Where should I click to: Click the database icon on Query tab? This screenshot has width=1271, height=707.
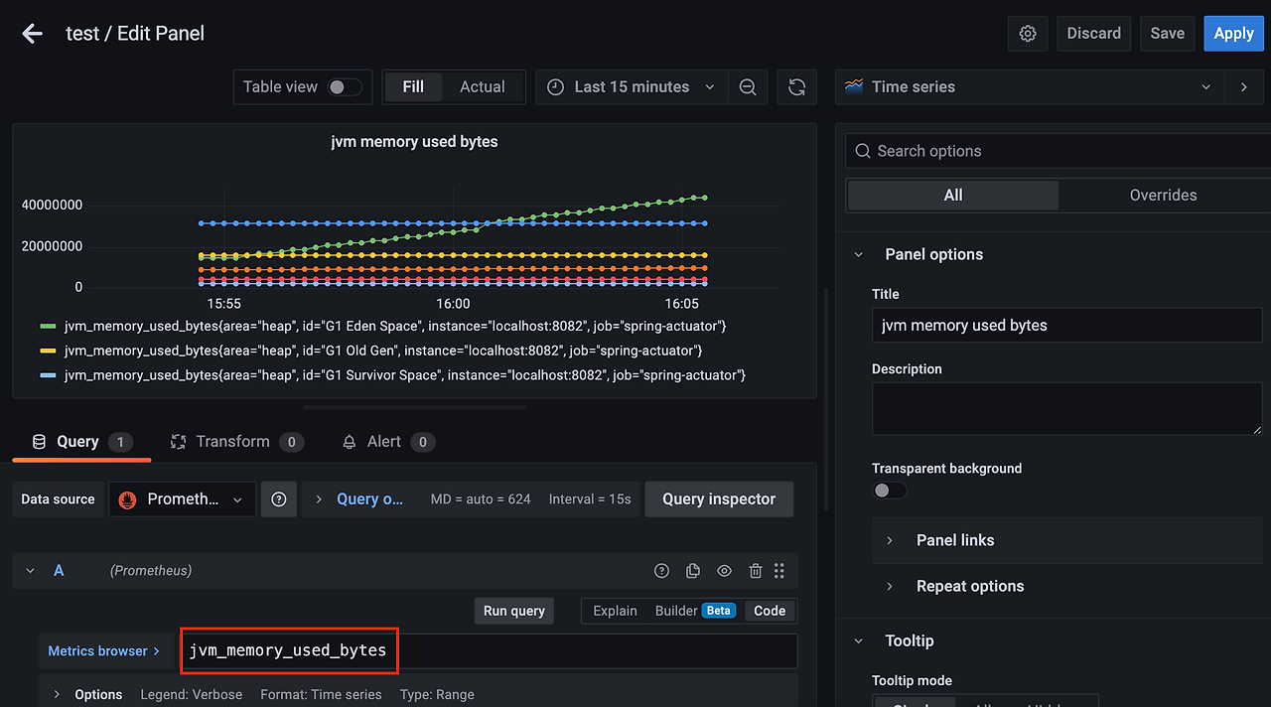click(x=40, y=442)
